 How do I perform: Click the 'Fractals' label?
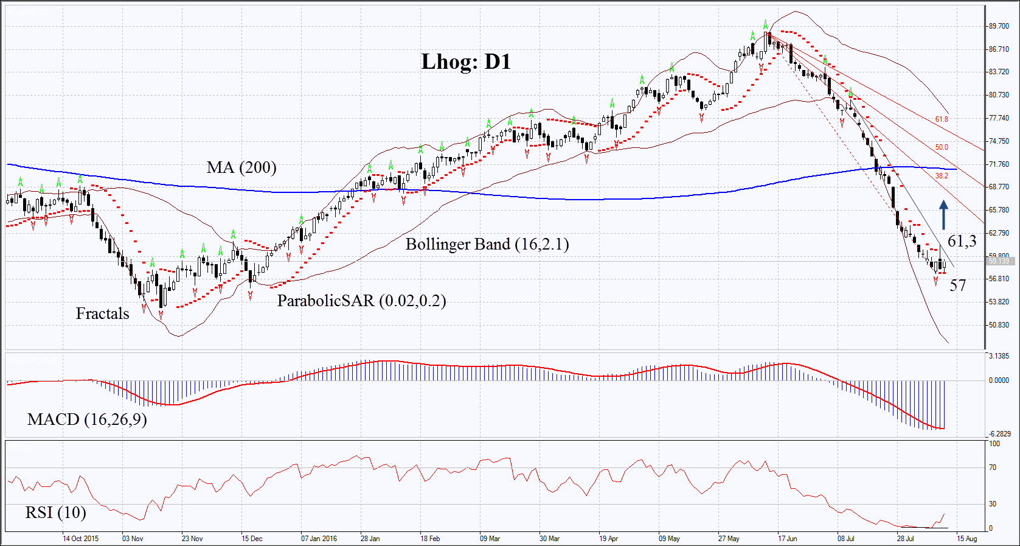pos(102,313)
